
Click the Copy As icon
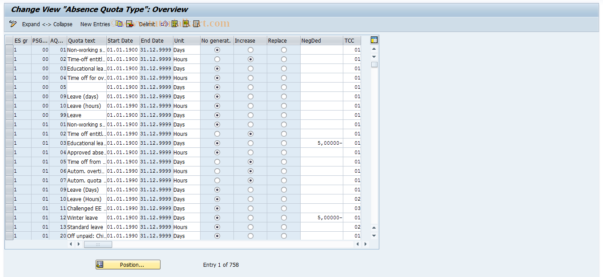click(119, 24)
